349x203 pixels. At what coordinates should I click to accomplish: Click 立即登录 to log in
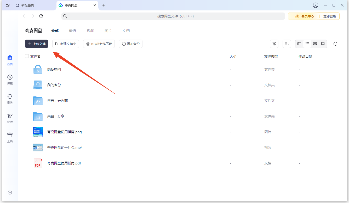tap(329, 16)
